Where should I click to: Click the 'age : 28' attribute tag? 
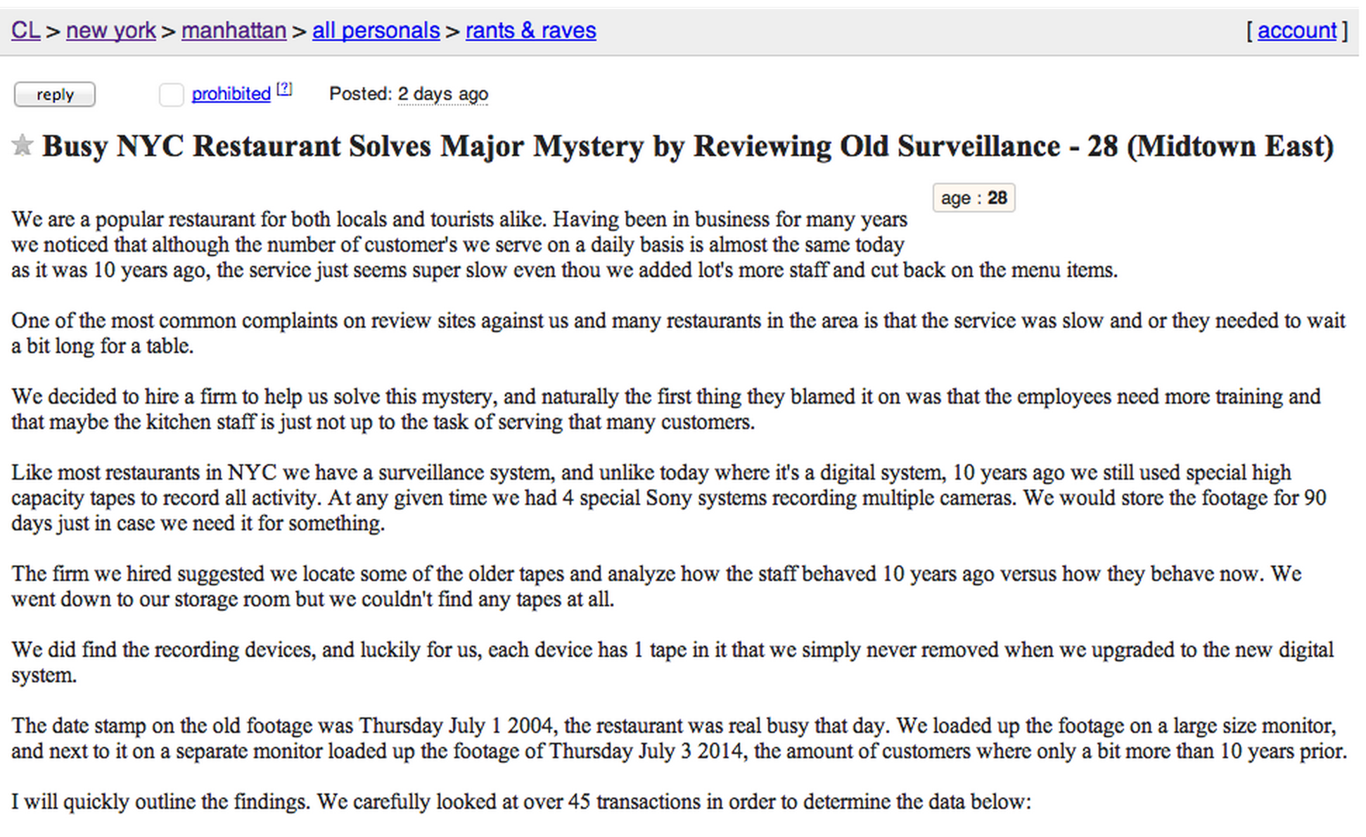[x=974, y=198]
